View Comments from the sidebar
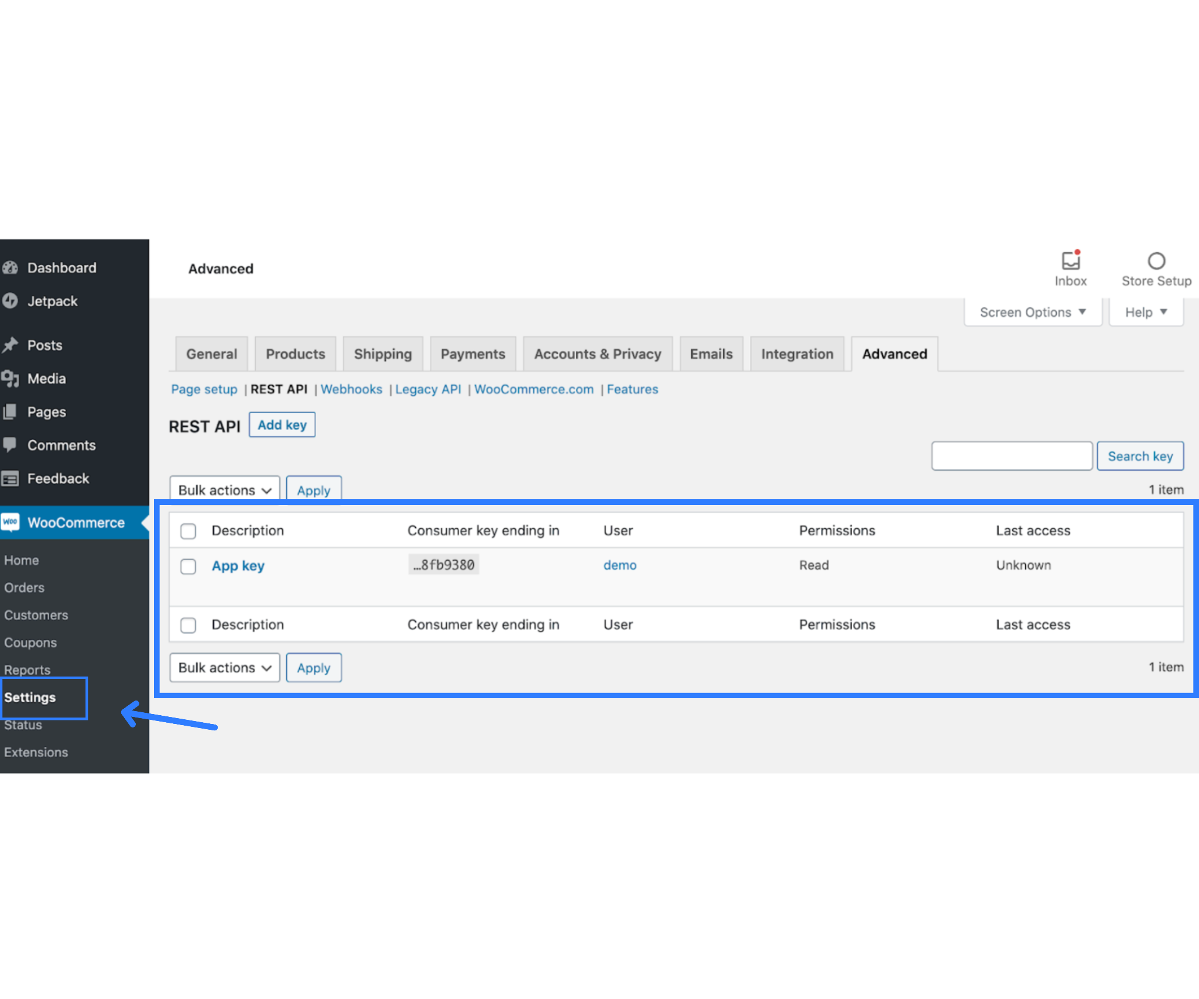The width and height of the screenshot is (1199, 999). [x=61, y=445]
